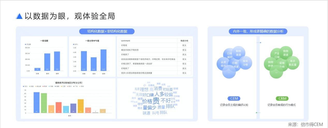Image resolution: width=328 pixels, height=128 pixels.
Task: Click the 情感分析 table column header
Action: tap(184, 41)
